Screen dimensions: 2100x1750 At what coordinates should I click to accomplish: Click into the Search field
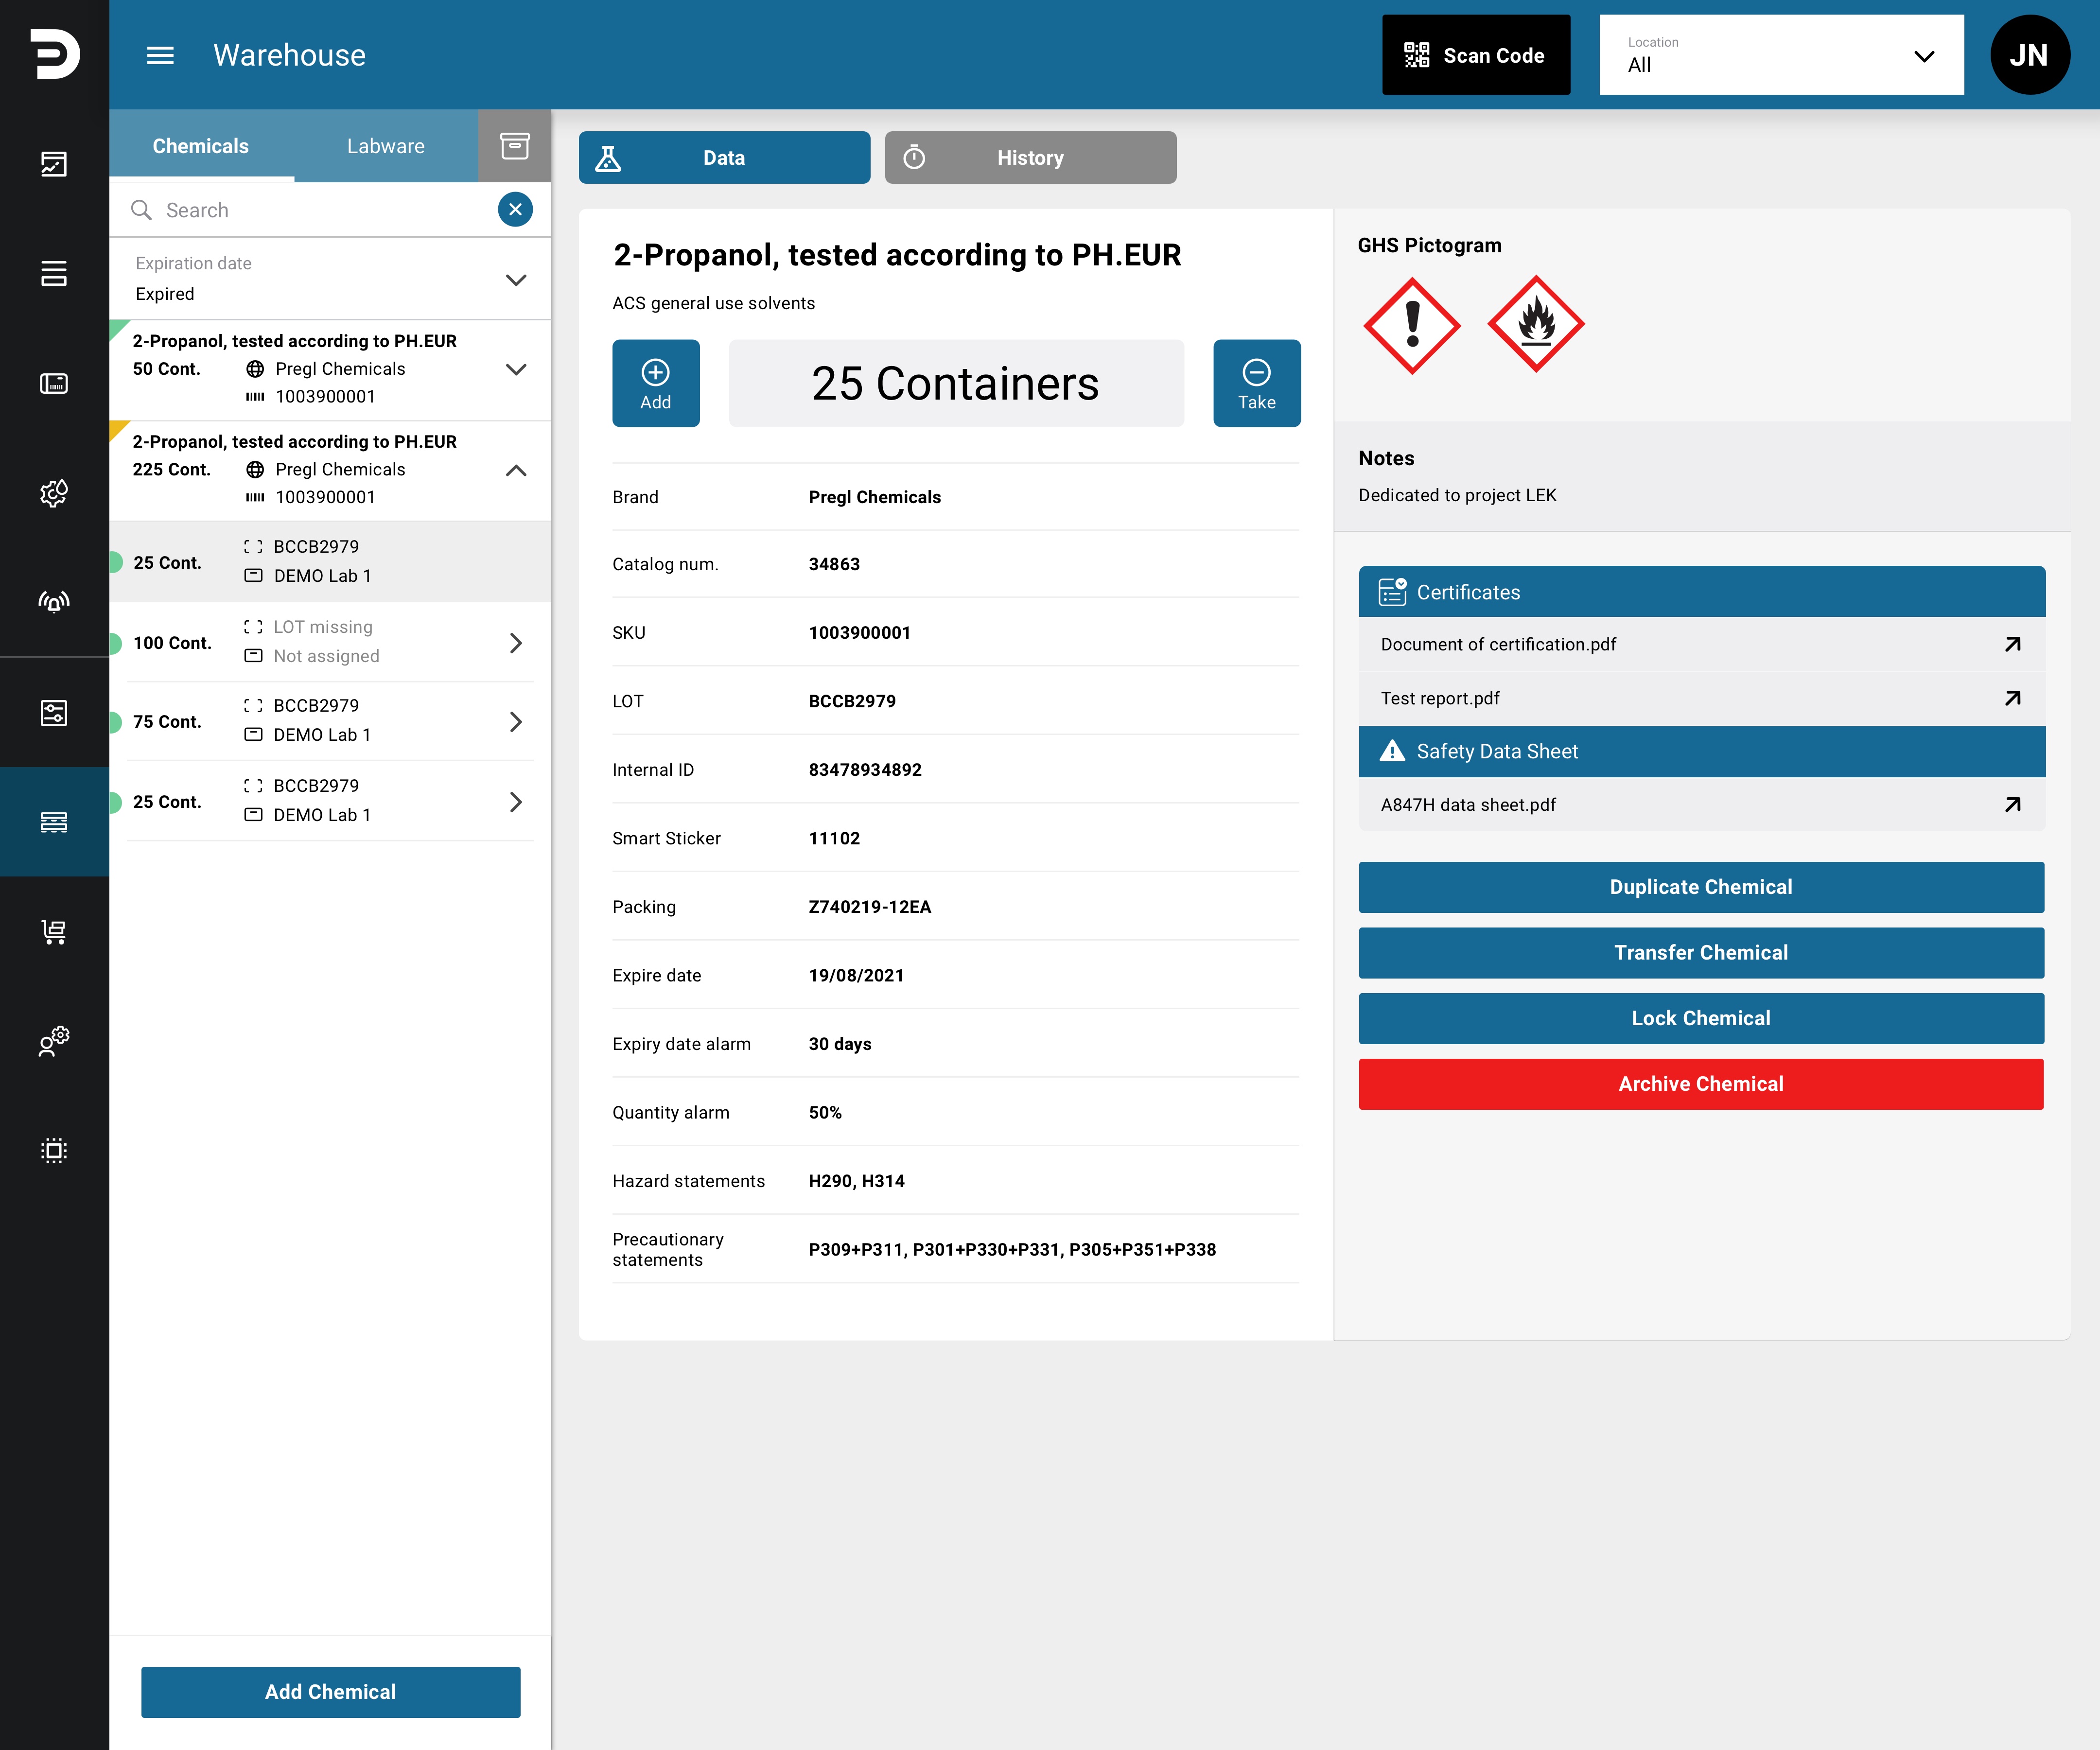(310, 210)
